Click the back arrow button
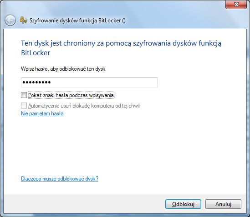The height and width of the screenshot is (217, 250). (x=10, y=20)
